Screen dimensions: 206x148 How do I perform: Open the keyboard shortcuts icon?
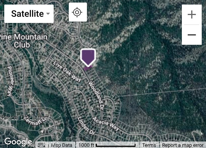41,145
